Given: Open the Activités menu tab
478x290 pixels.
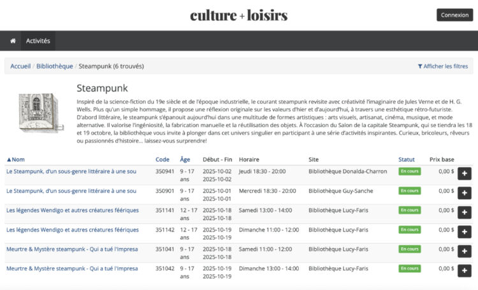Looking at the screenshot, I should pyautogui.click(x=38, y=41).
